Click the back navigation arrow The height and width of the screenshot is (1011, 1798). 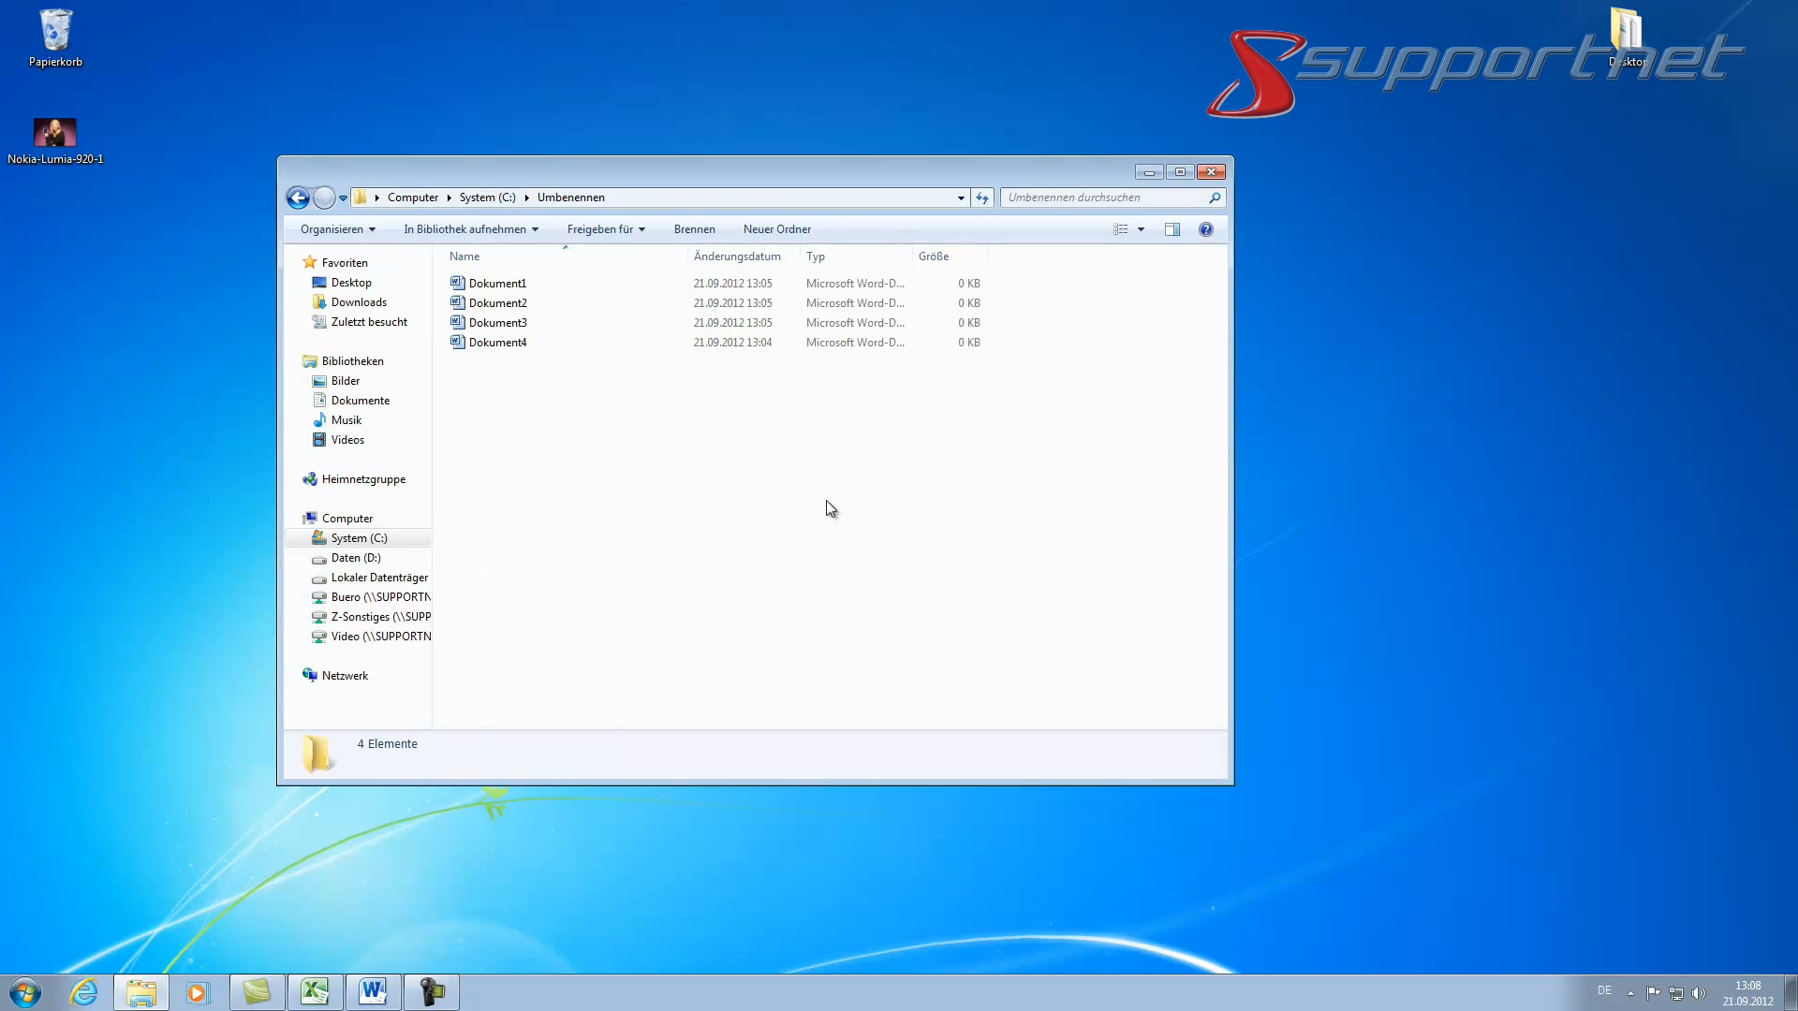coord(297,198)
